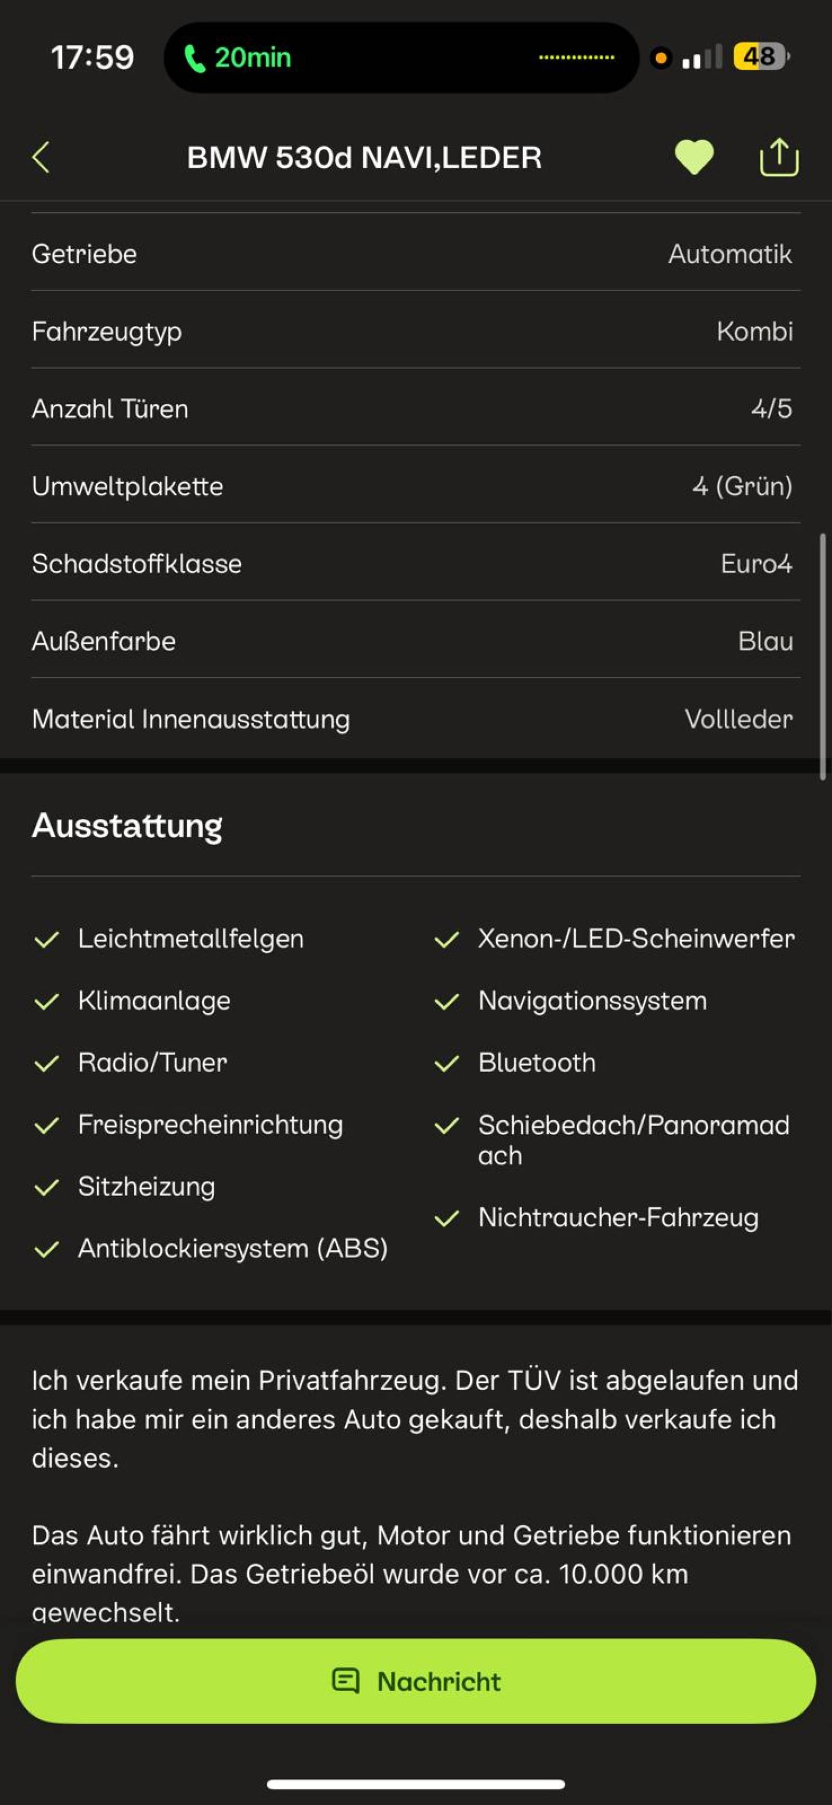The height and width of the screenshot is (1805, 832).
Task: Tap the Ausstattung section heading
Action: [127, 825]
